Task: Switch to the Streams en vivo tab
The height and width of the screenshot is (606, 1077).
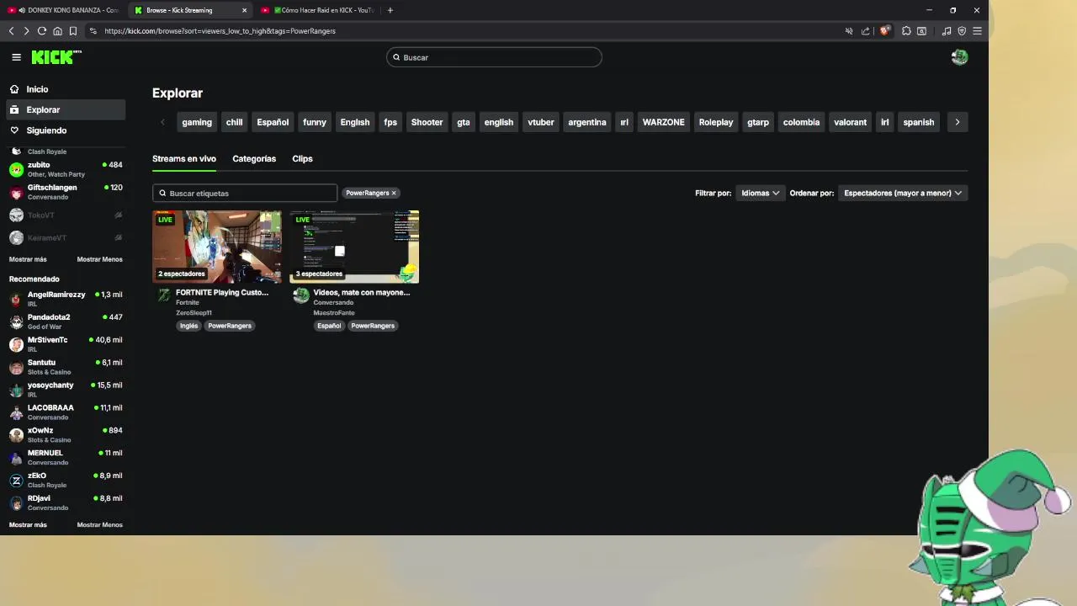Action: click(184, 158)
